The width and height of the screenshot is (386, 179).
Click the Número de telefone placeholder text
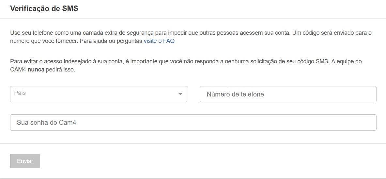click(x=235, y=95)
